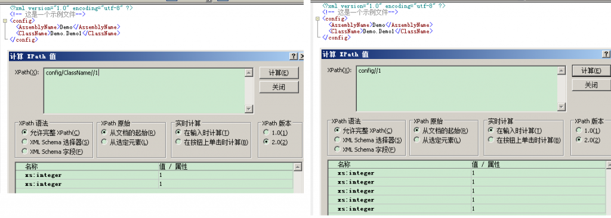Select XML Schema 选择器(S) in config//1 dialog
This screenshot has width=611, height=218.
click(368, 140)
